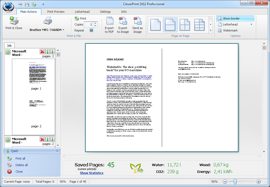The height and width of the screenshot is (187, 270).
Task: Decrease copies with the down arrow
Action: 95,26
